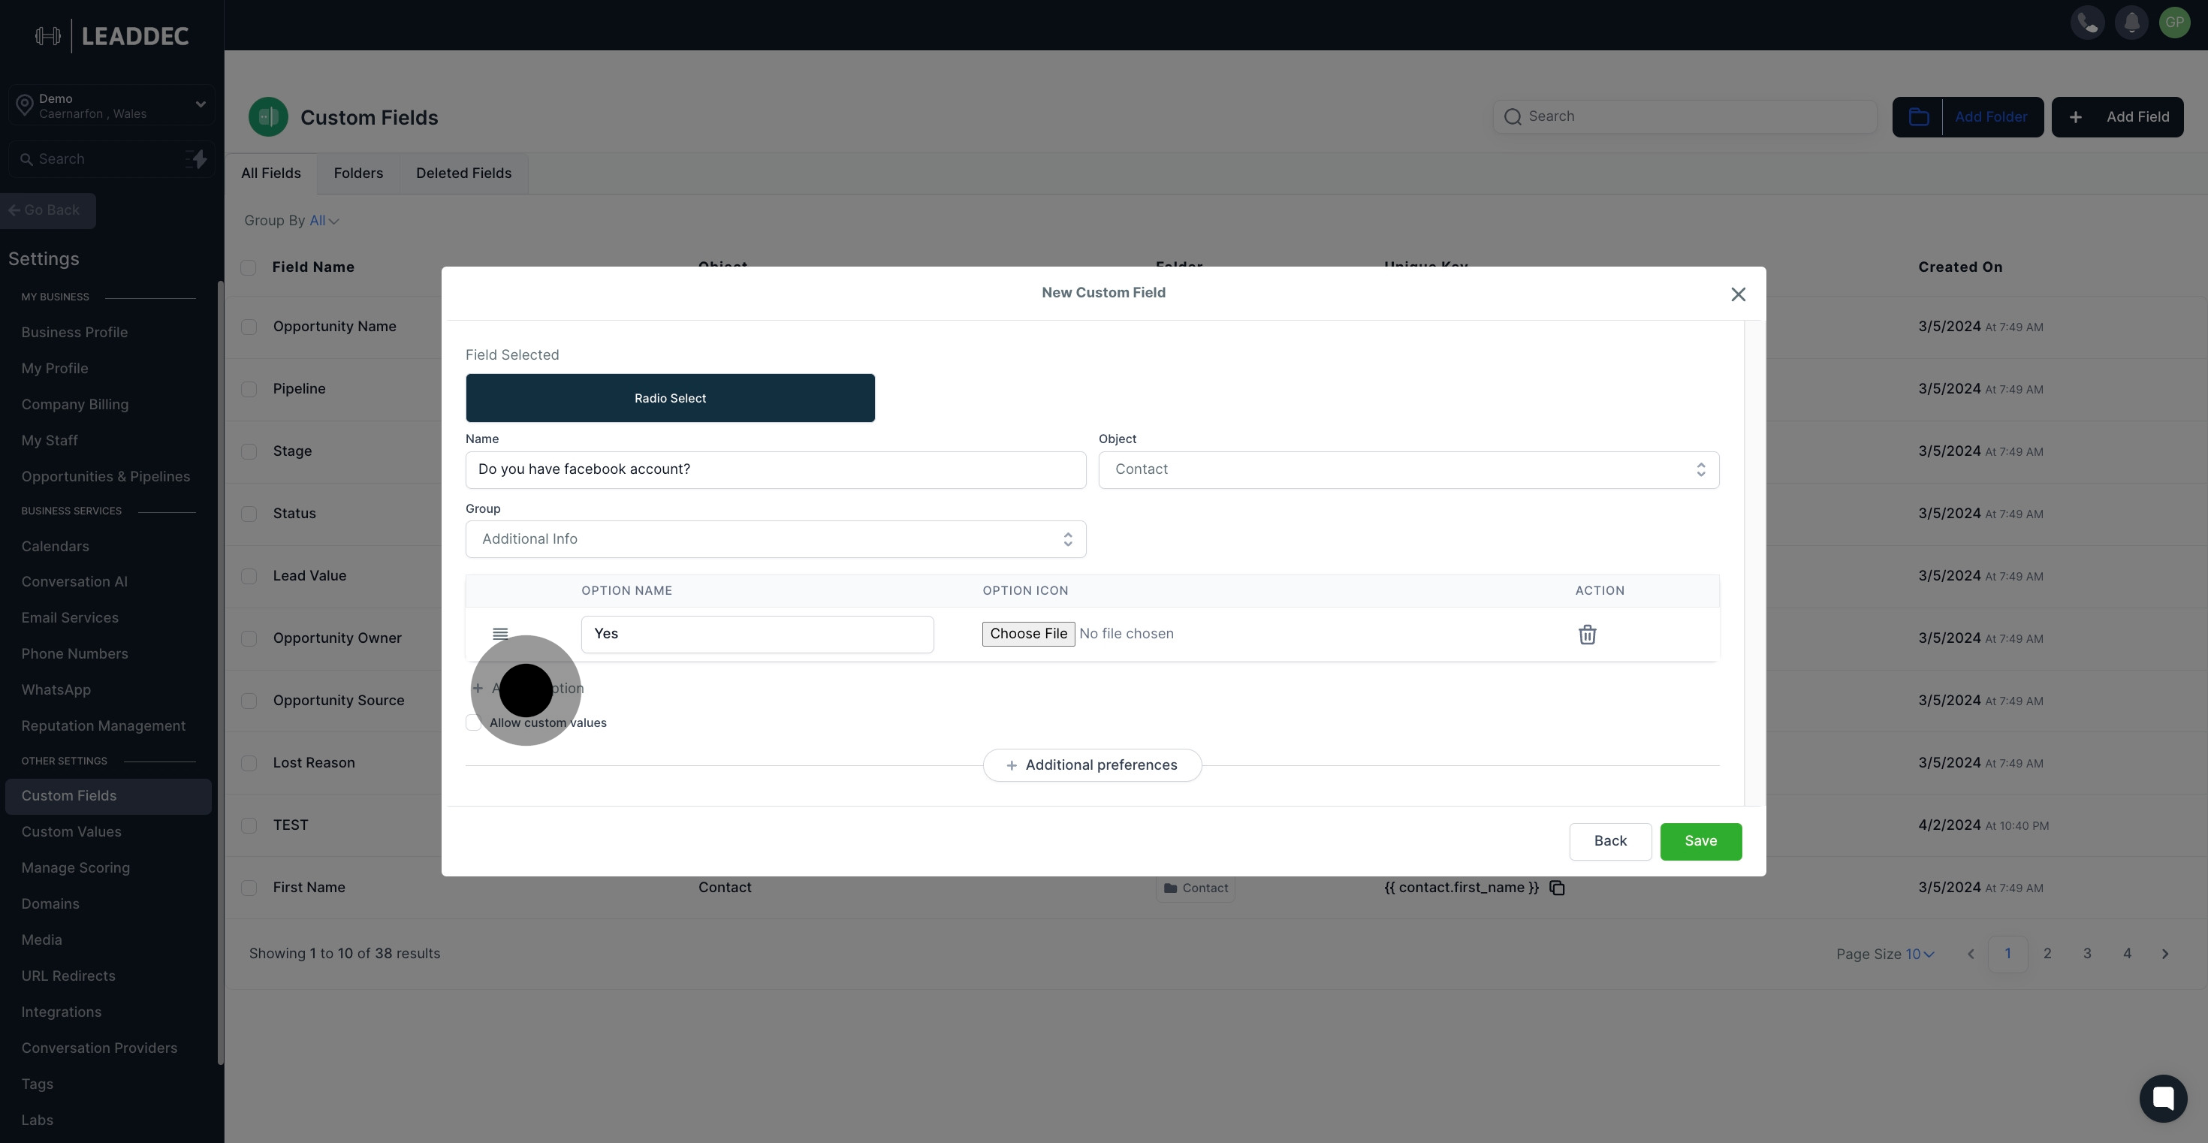Go to next results page arrow
The height and width of the screenshot is (1143, 2208).
pyautogui.click(x=2165, y=954)
